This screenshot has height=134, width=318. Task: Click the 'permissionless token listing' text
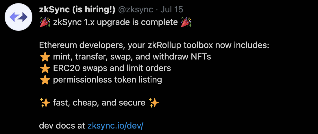click(108, 80)
